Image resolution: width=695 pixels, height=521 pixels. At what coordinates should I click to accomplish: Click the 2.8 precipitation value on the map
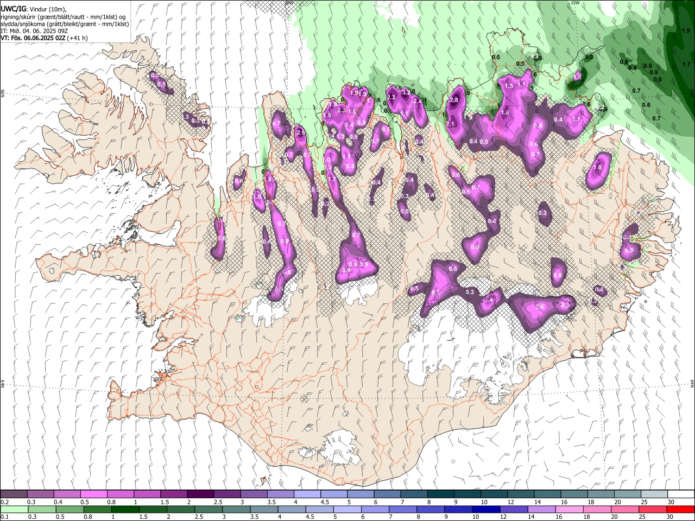point(454,100)
